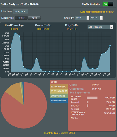Click the 2.34 GB Youtube value
The width and height of the screenshot is (117, 137).
click(111, 109)
